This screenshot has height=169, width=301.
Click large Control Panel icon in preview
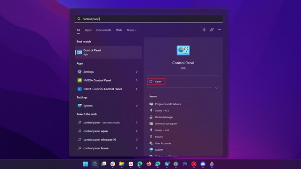pos(183,50)
